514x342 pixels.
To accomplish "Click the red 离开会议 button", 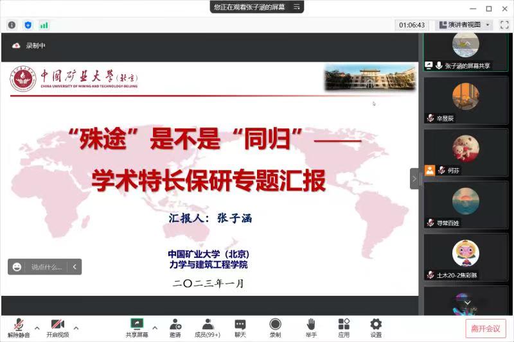I will 486,328.
